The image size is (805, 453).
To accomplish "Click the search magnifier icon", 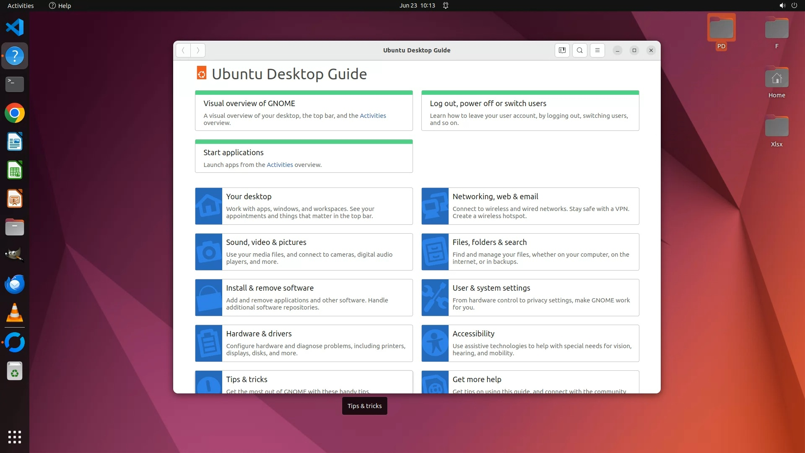I will (580, 50).
